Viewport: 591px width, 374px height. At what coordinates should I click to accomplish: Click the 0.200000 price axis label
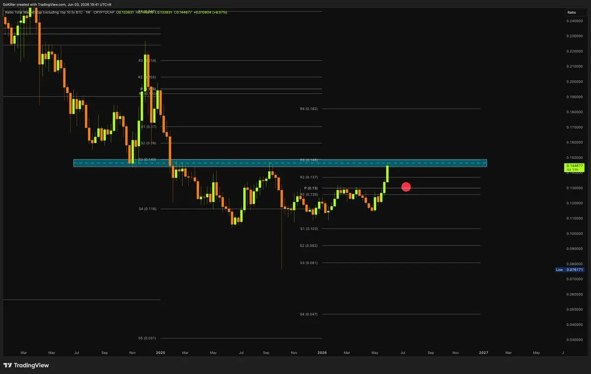coord(574,82)
